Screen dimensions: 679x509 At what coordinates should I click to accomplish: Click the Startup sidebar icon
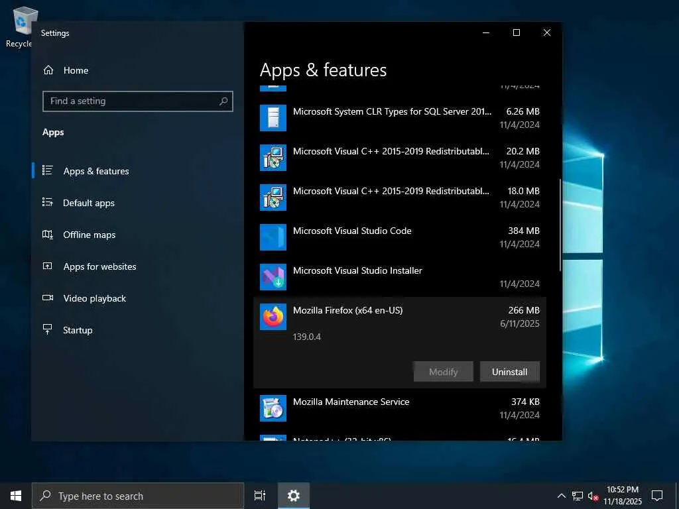click(x=48, y=329)
